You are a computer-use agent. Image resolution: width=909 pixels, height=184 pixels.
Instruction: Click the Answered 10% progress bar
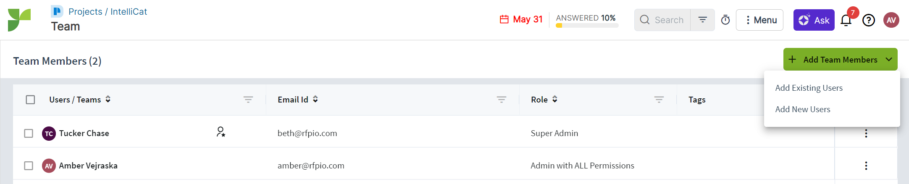(x=587, y=26)
